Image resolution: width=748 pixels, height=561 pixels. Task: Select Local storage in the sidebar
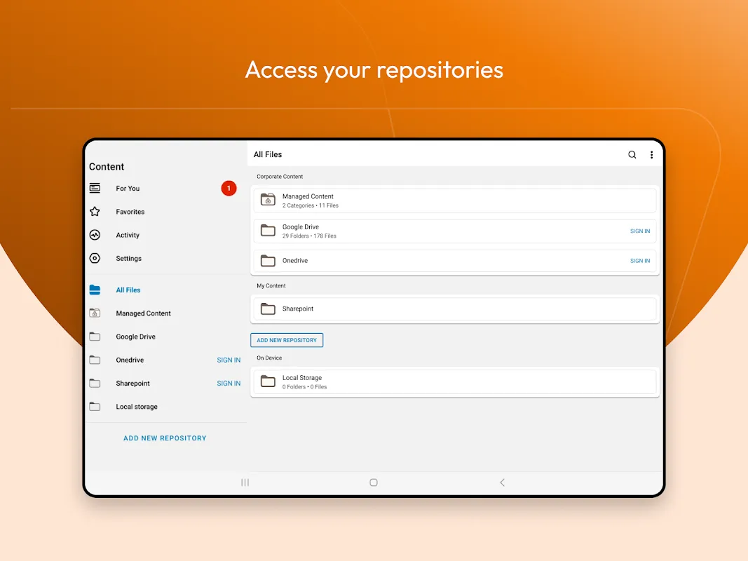point(165,407)
